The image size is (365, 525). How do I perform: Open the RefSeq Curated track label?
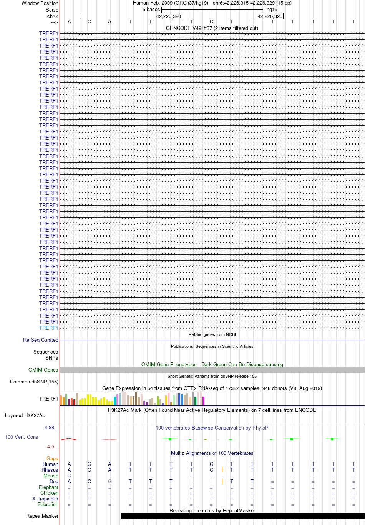pos(41,340)
